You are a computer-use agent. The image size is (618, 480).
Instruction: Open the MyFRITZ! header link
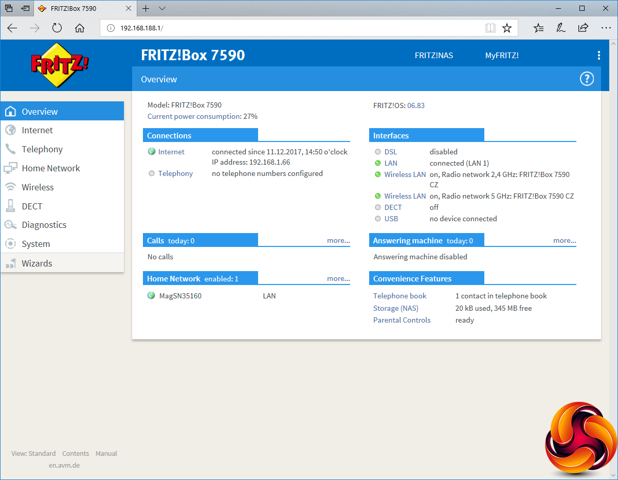(502, 56)
